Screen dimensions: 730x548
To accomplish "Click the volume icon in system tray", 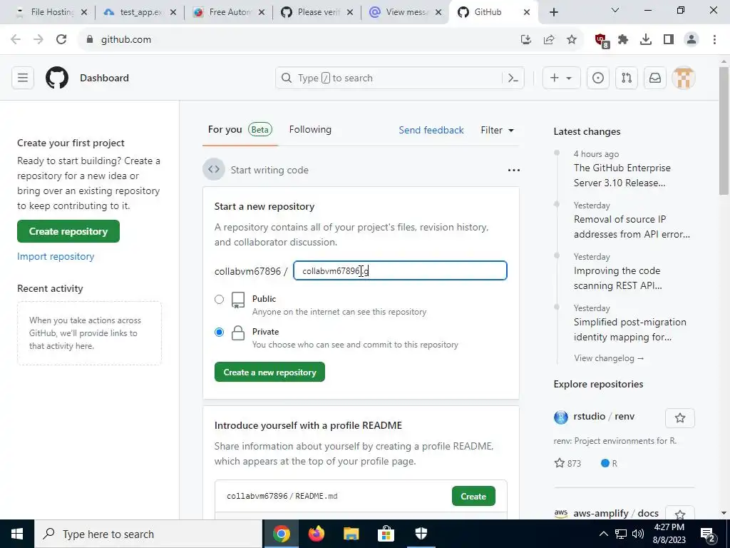I will click(x=638, y=534).
